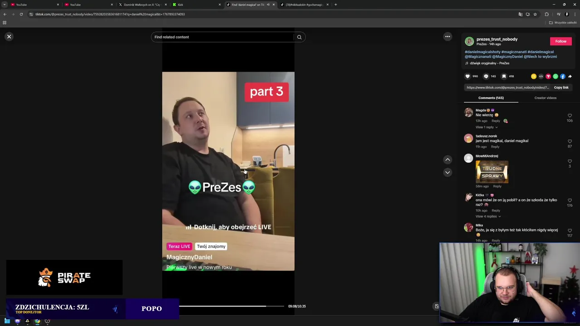Viewport: 580px width, 326px height.
Task: Like Mika's comment heart
Action: coord(570,230)
